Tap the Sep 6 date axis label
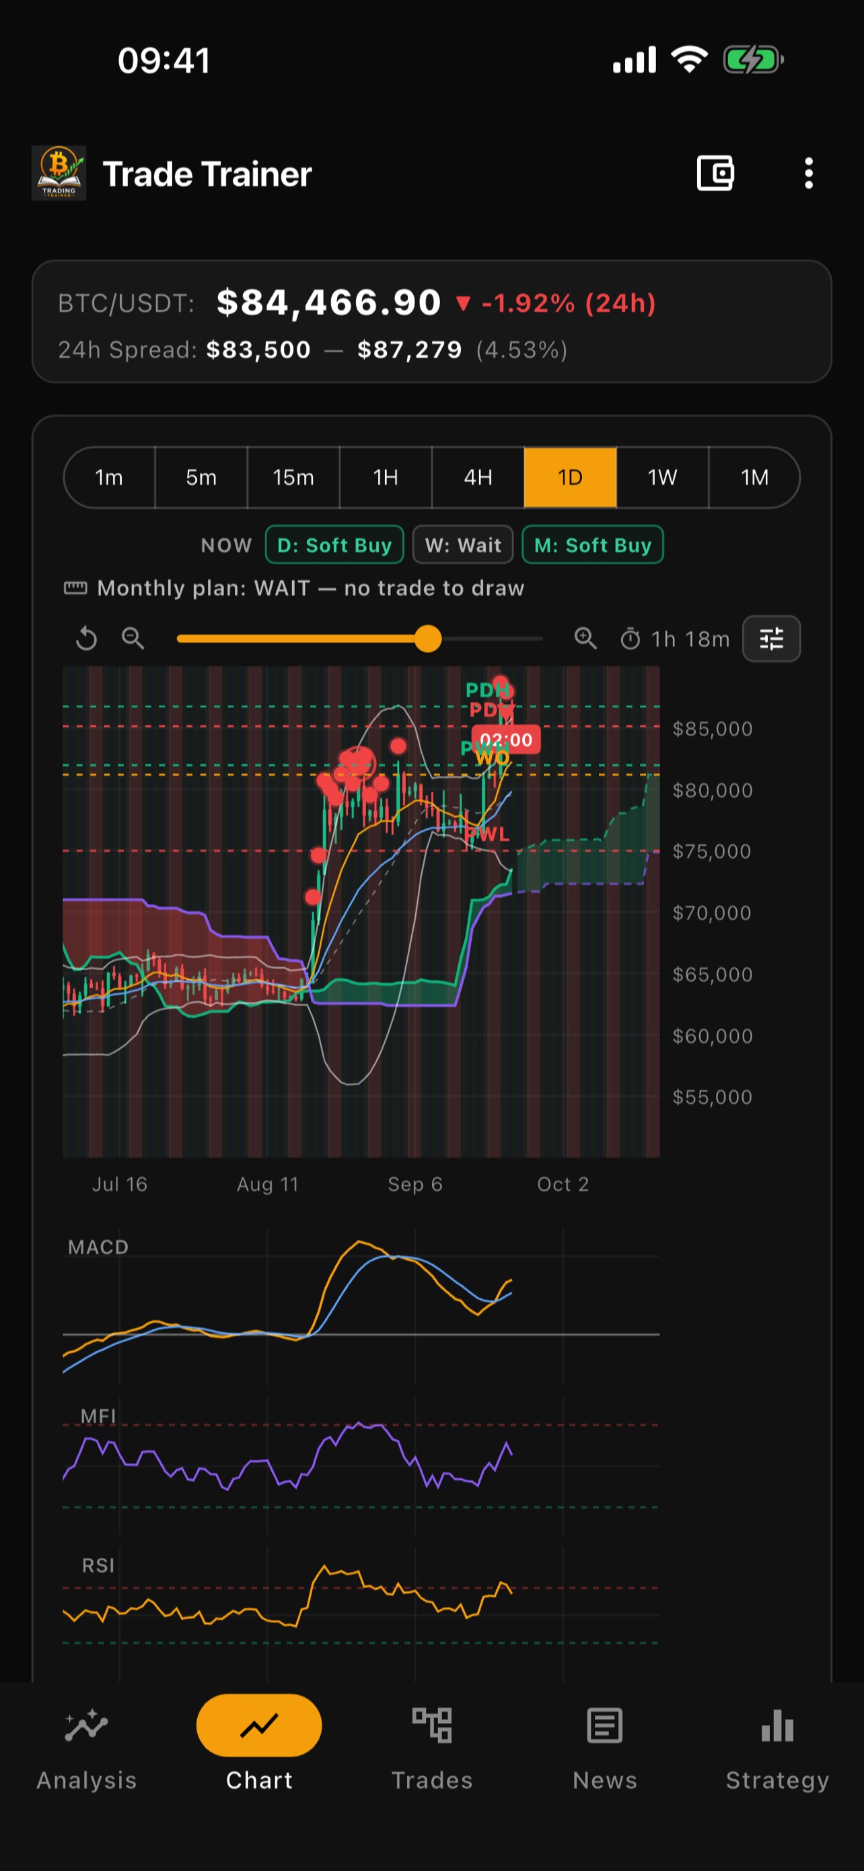The width and height of the screenshot is (864, 1871). tap(415, 1184)
